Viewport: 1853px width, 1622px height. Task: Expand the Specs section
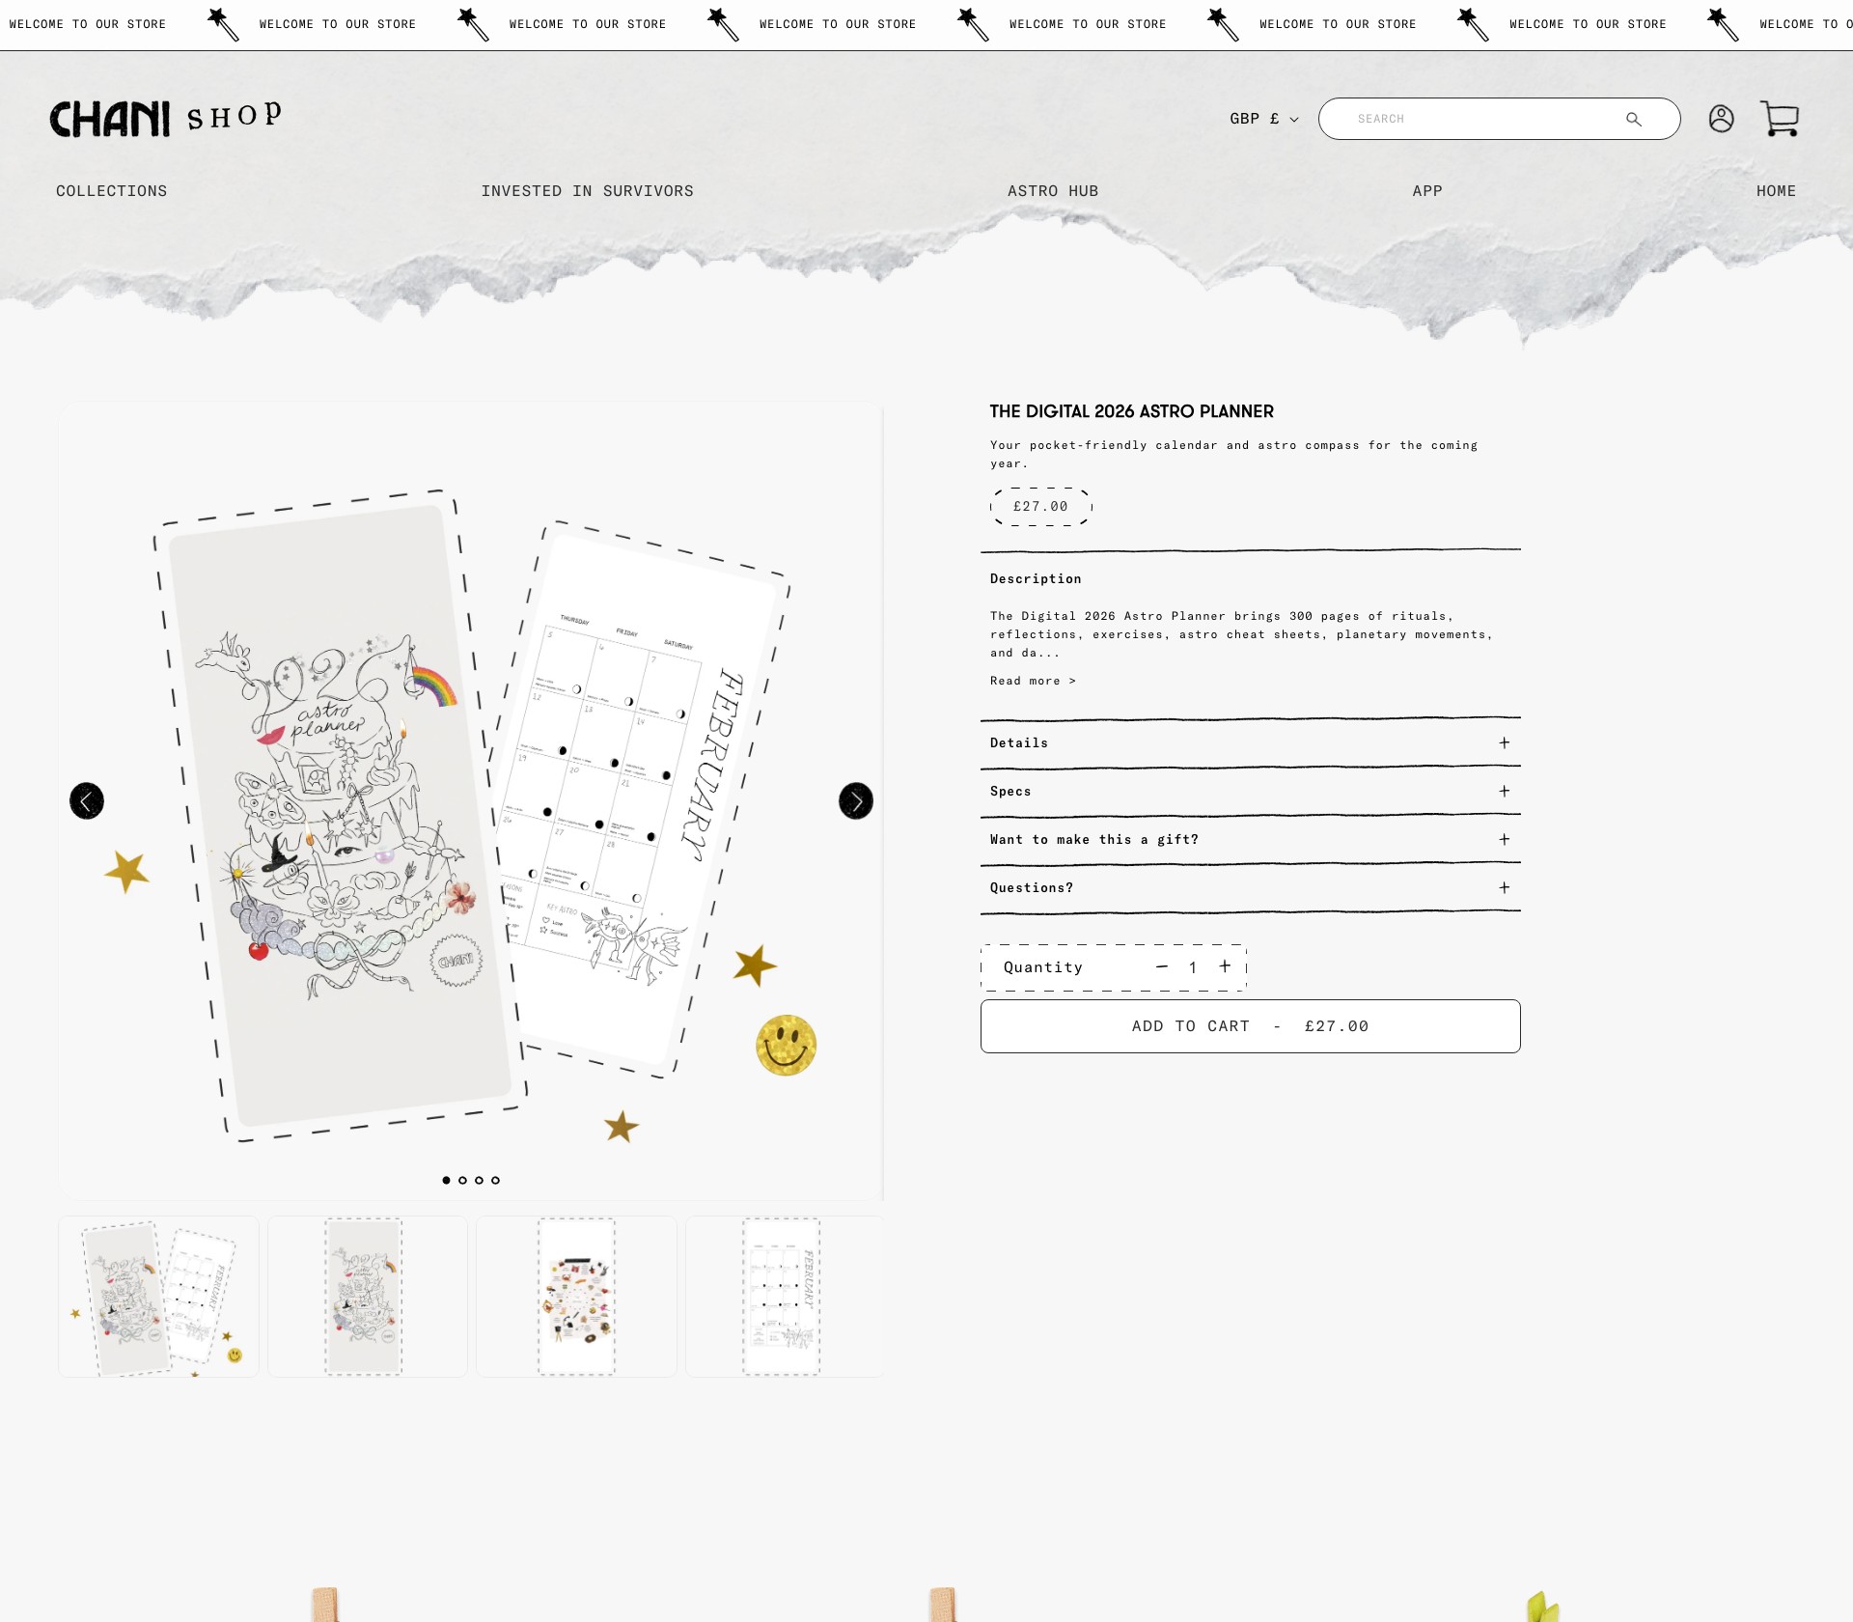point(1251,791)
